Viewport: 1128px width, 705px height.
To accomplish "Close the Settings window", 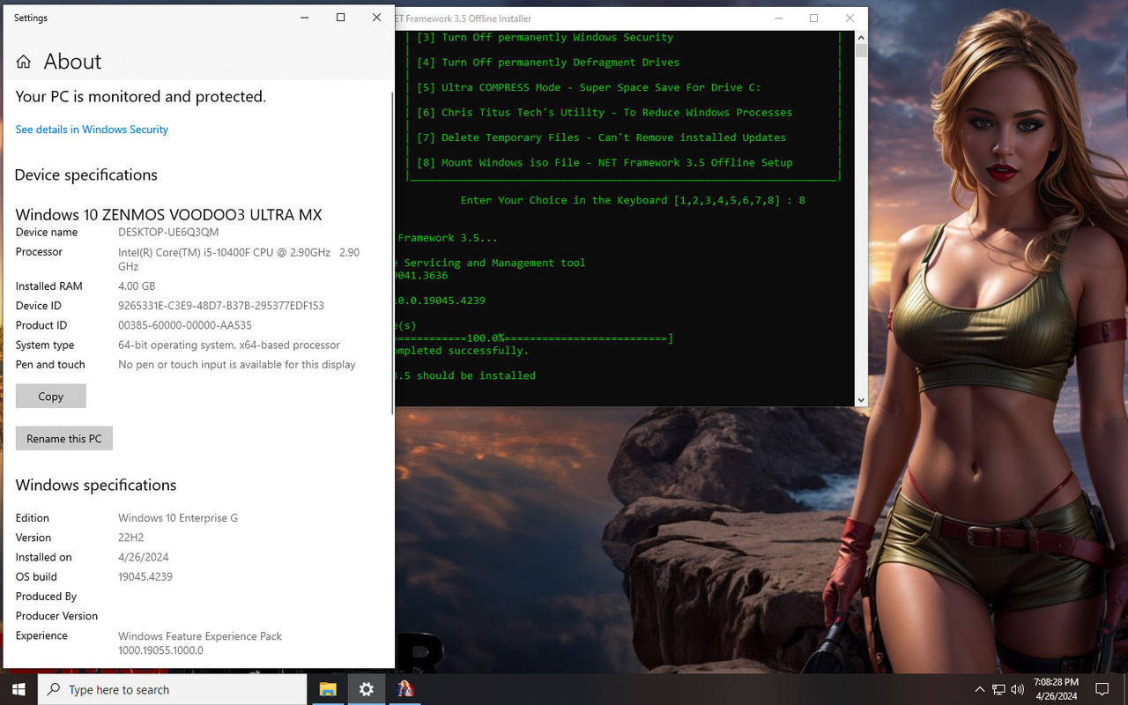I will click(376, 18).
